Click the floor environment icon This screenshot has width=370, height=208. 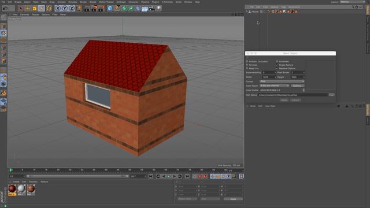tap(145, 9)
